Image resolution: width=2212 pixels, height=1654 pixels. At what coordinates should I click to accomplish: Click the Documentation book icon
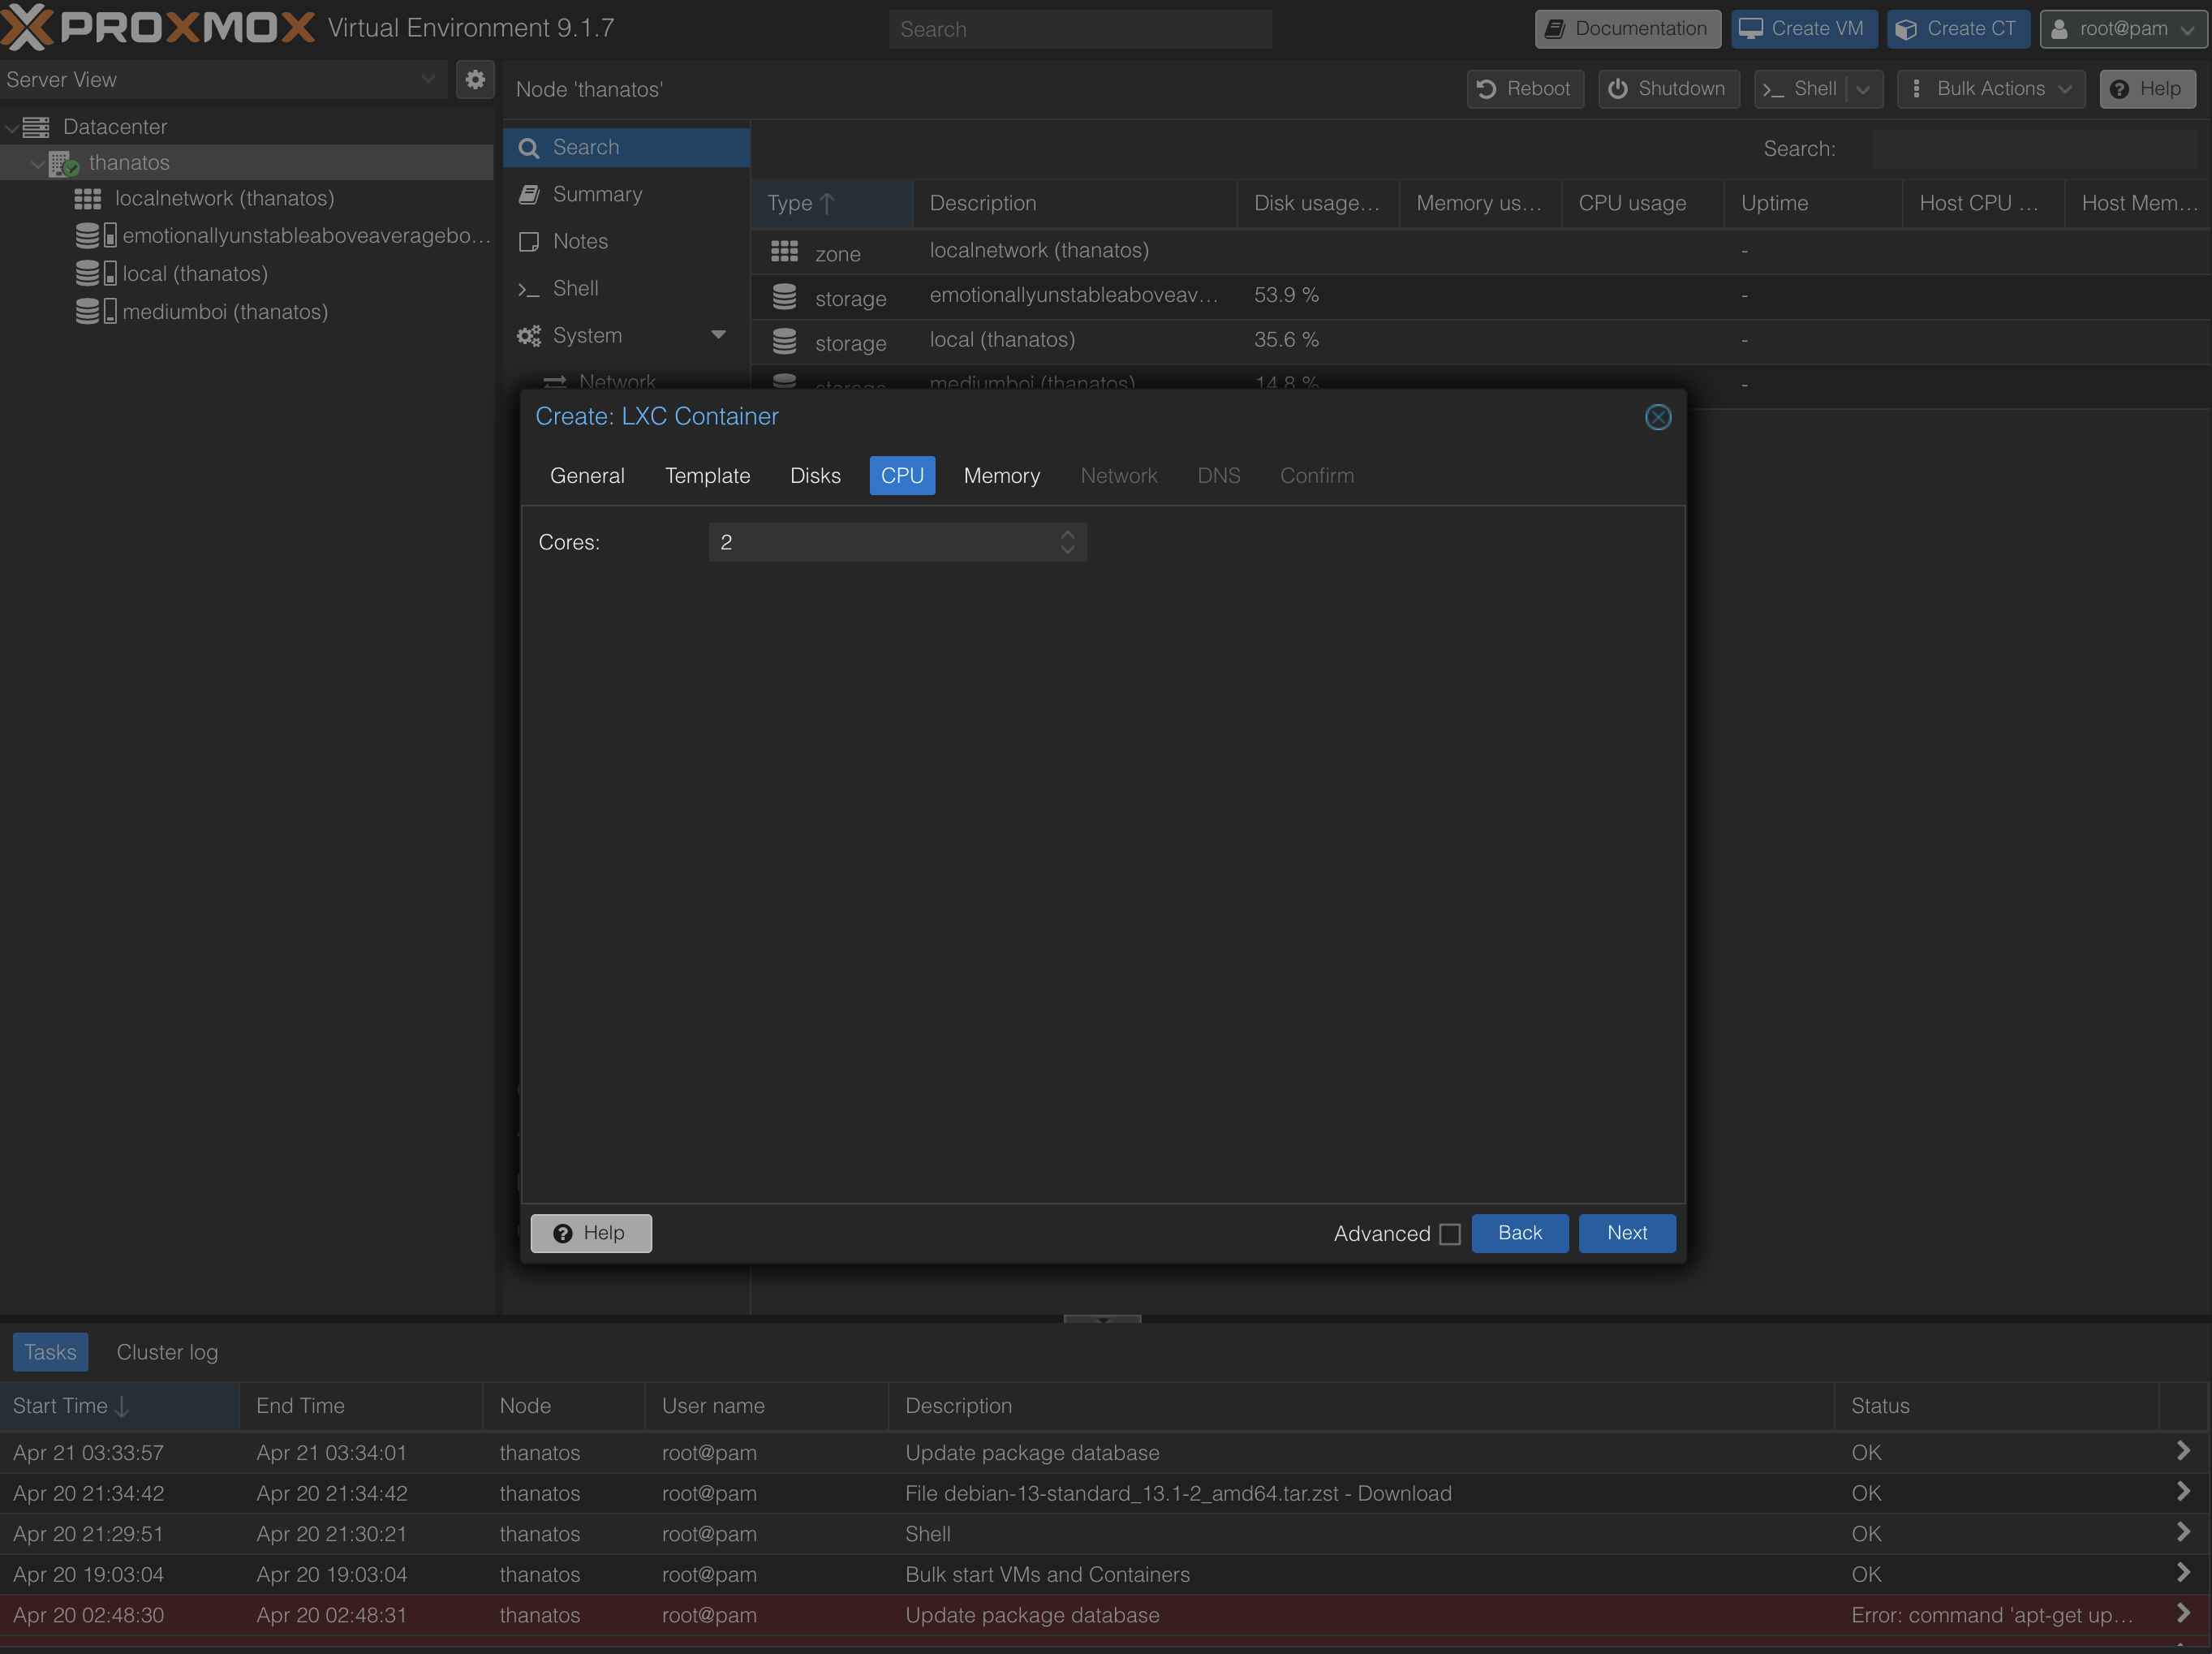[1555, 29]
